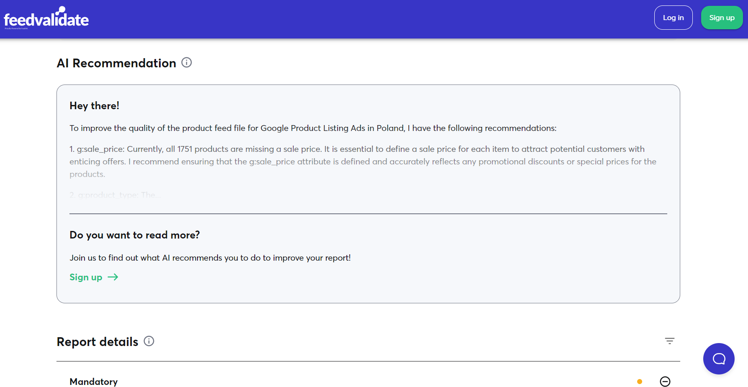Click the Report details info icon
748x387 pixels.
tap(149, 341)
